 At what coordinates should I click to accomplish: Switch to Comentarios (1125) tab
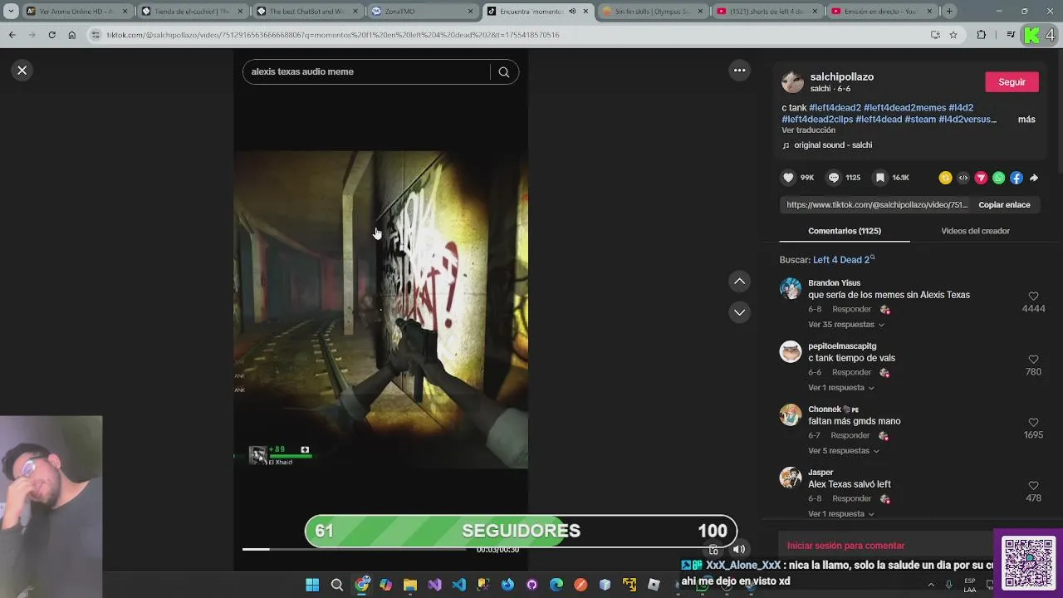coord(845,231)
